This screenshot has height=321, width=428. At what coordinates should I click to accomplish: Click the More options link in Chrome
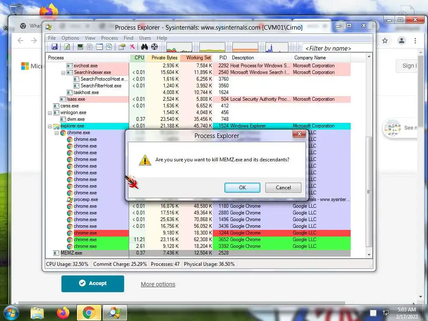(158, 284)
